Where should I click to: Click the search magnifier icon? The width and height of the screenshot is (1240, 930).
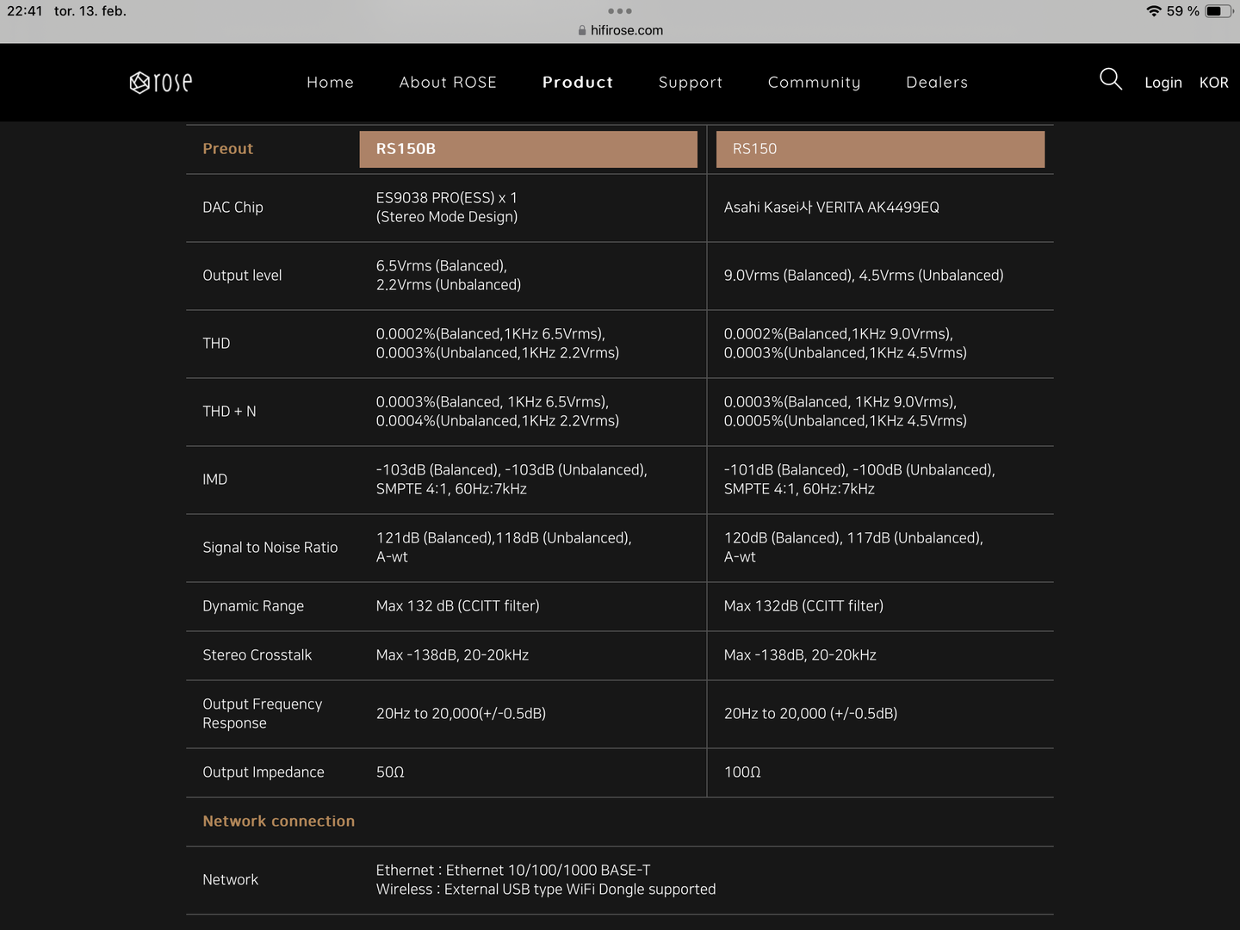point(1110,80)
